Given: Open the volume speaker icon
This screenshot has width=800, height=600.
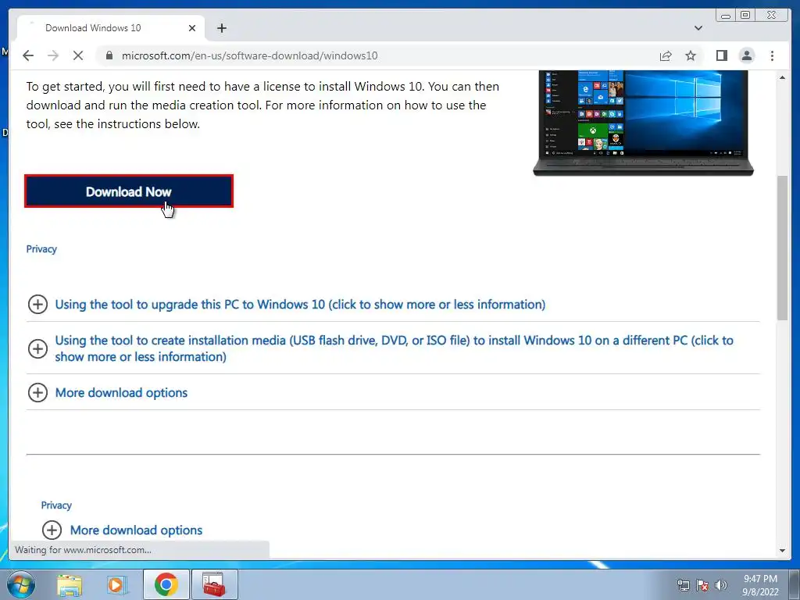Looking at the screenshot, I should 720,585.
